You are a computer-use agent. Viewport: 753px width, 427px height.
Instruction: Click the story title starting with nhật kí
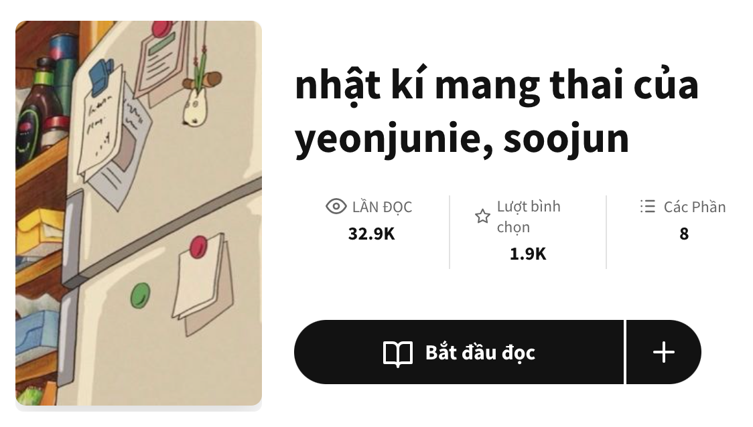496,86
